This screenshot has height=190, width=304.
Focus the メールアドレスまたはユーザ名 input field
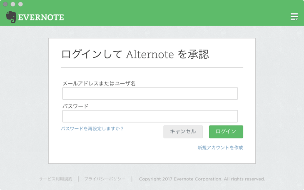coord(150,94)
